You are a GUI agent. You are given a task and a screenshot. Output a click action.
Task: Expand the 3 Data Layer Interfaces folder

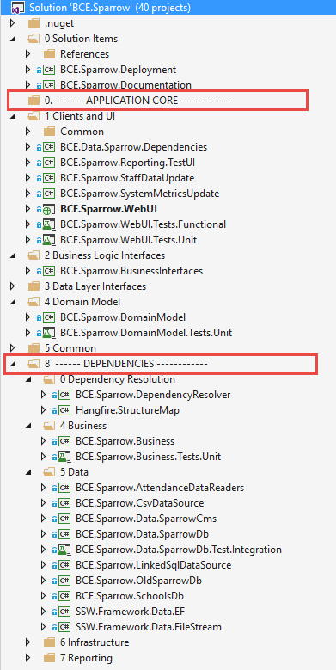[12, 286]
